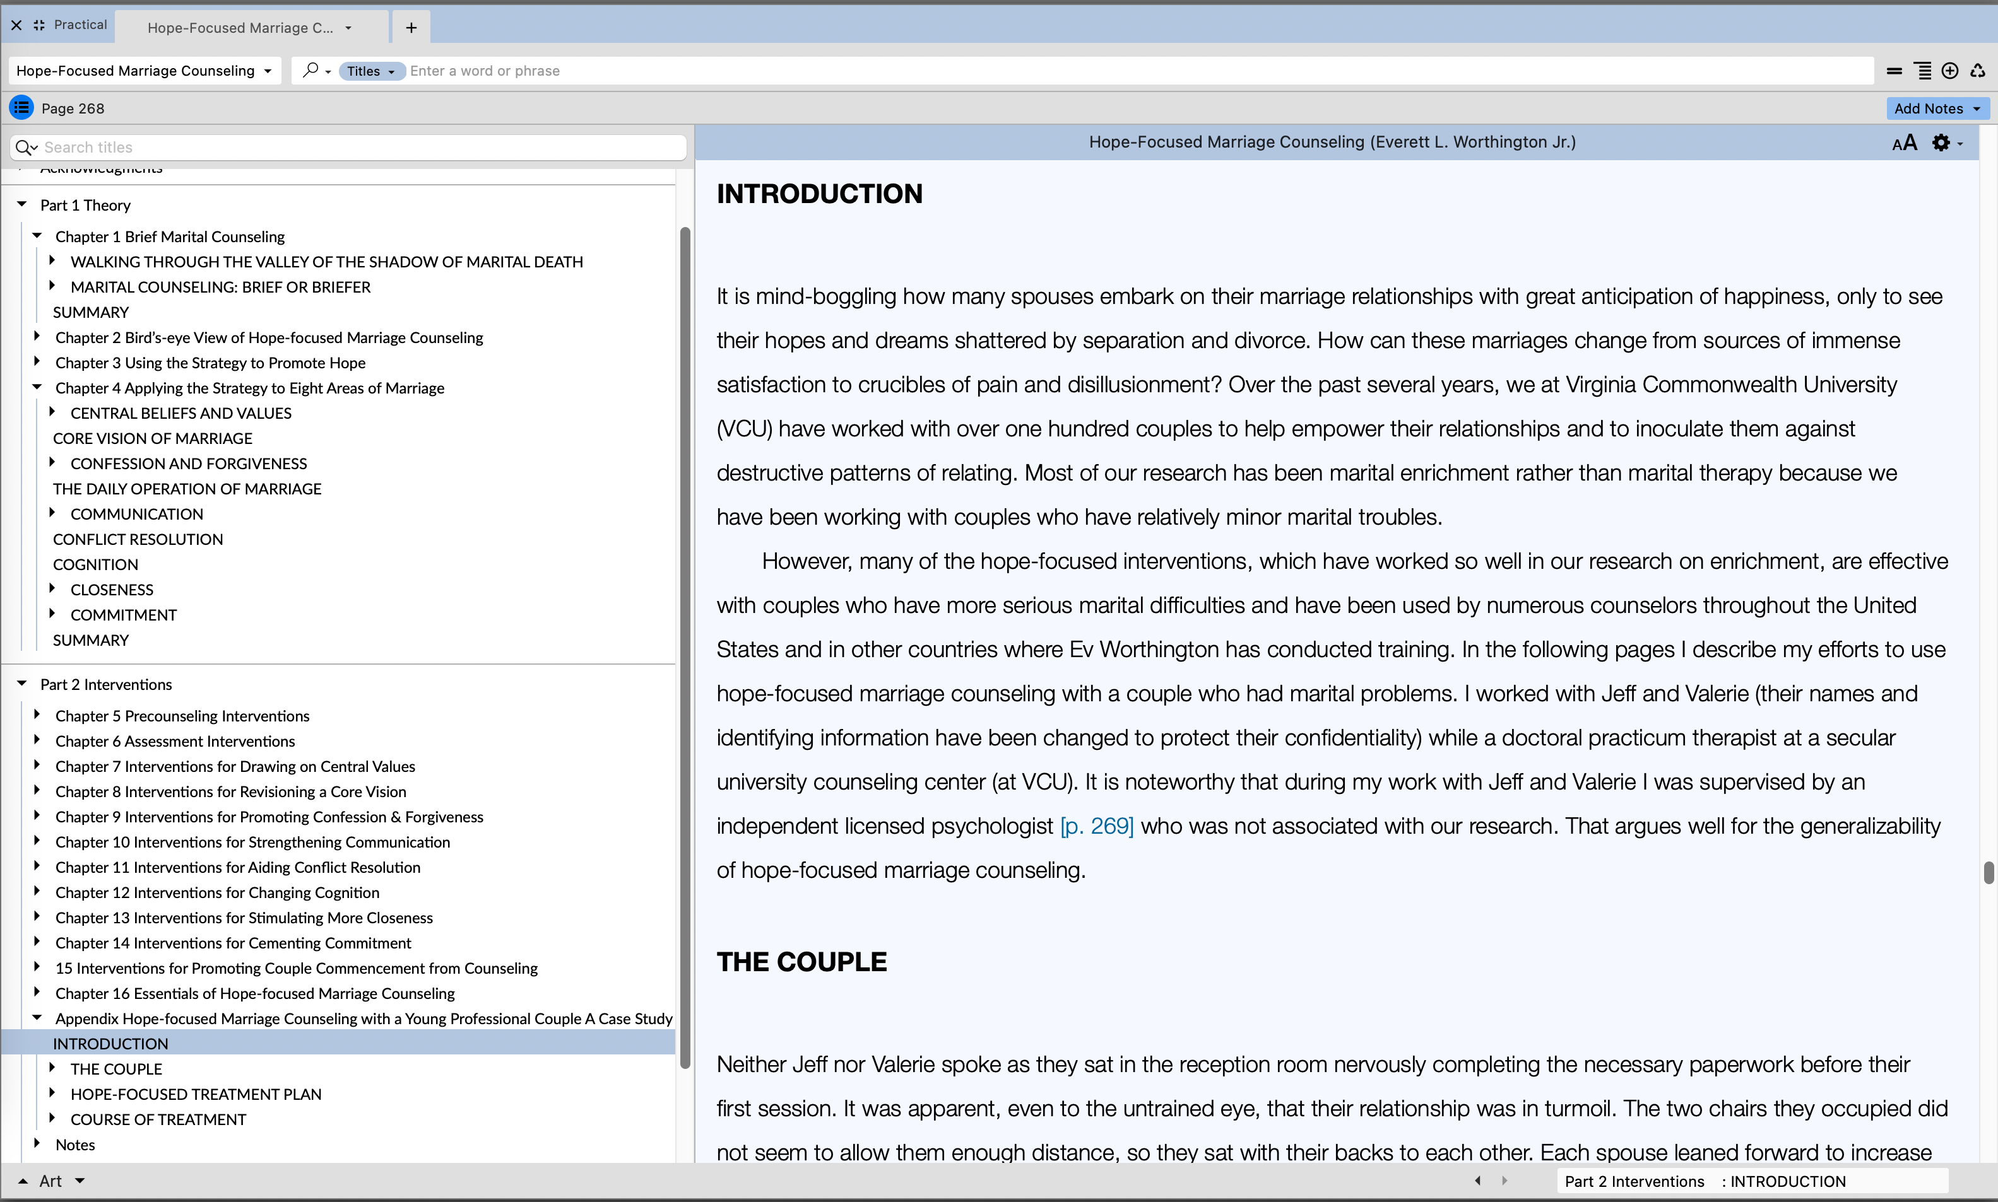The width and height of the screenshot is (1998, 1202).
Task: Select Chapter 9 Promoting Confession & Forgiveness
Action: pos(269,817)
